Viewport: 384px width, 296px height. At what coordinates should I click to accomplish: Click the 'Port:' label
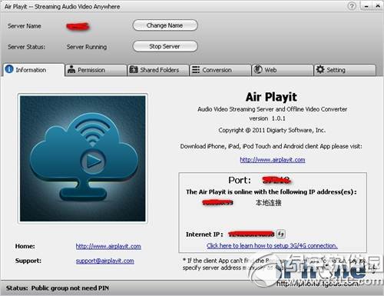click(240, 180)
